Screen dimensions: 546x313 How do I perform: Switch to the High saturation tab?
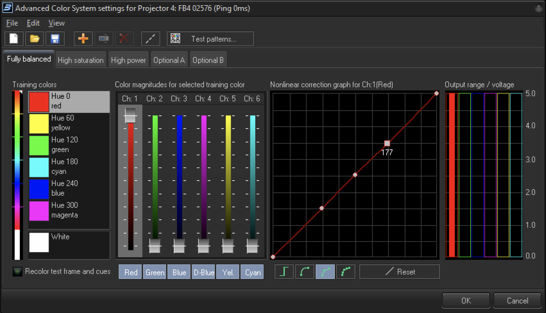80,60
